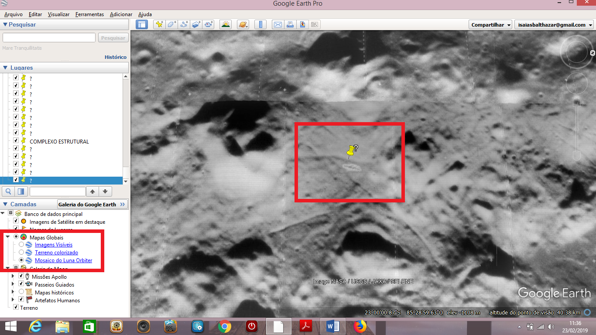Add a new placemark with the pushpin tool
This screenshot has width=596, height=335.
159,24
